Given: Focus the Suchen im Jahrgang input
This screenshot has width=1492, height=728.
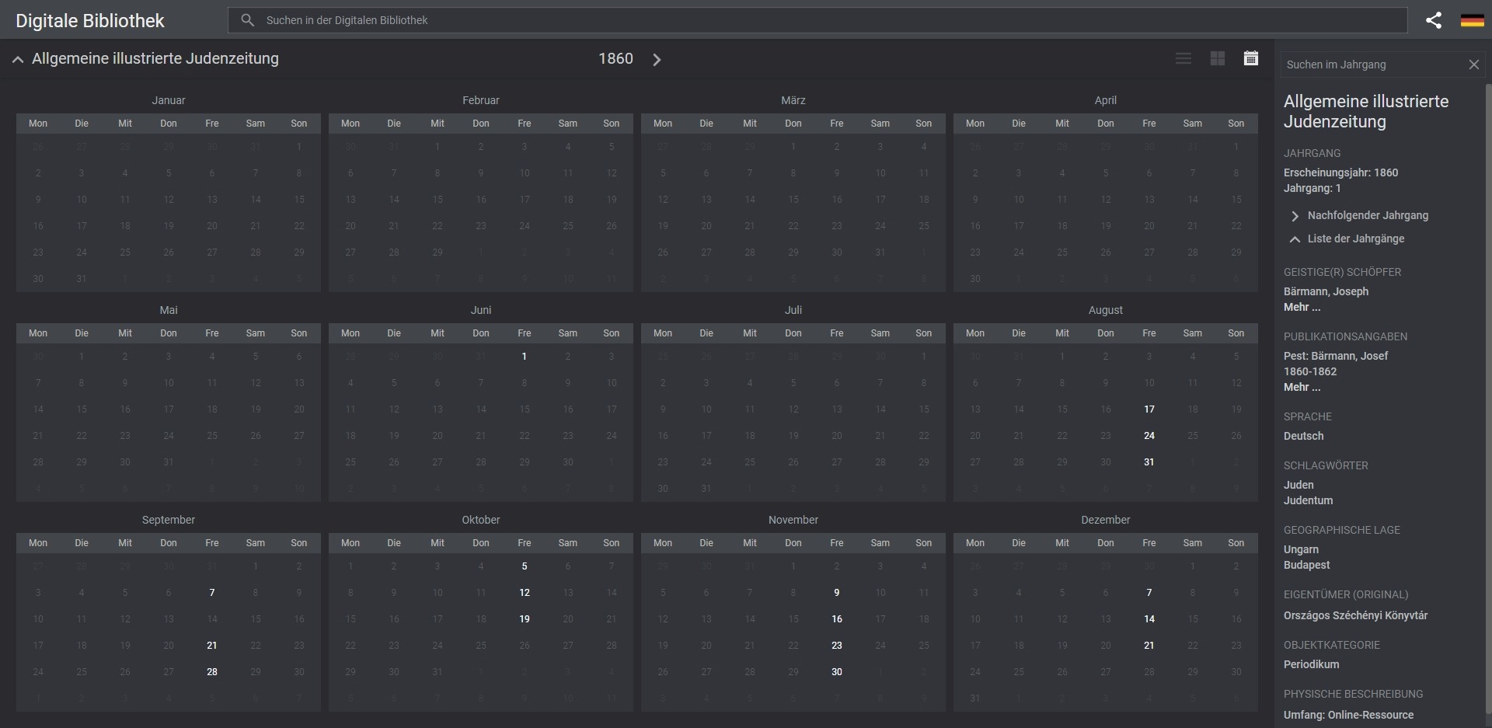Looking at the screenshot, I should pyautogui.click(x=1372, y=64).
